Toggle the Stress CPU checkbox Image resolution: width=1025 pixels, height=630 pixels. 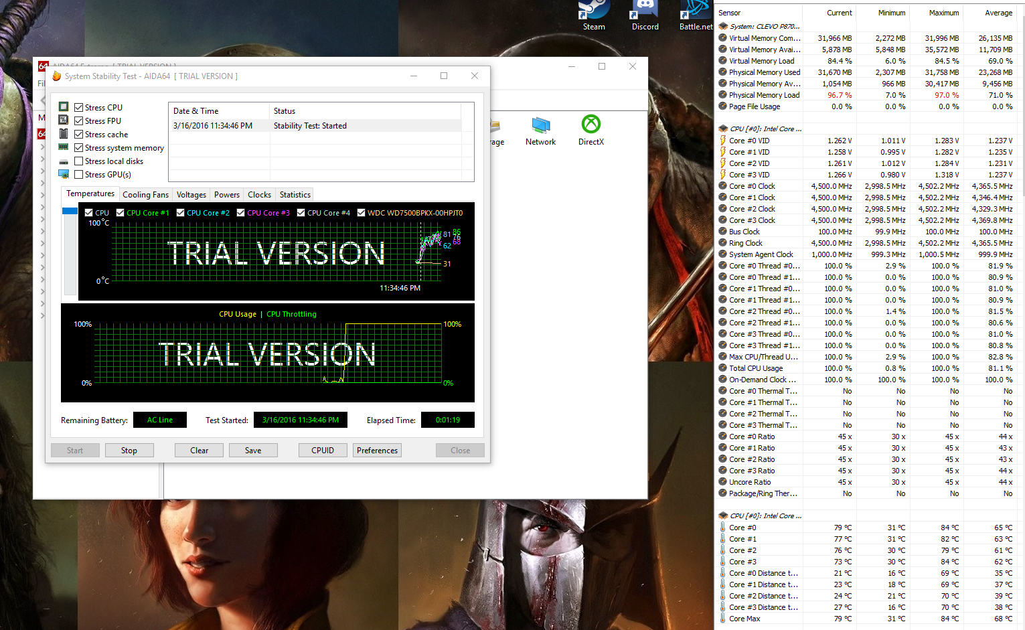point(79,107)
